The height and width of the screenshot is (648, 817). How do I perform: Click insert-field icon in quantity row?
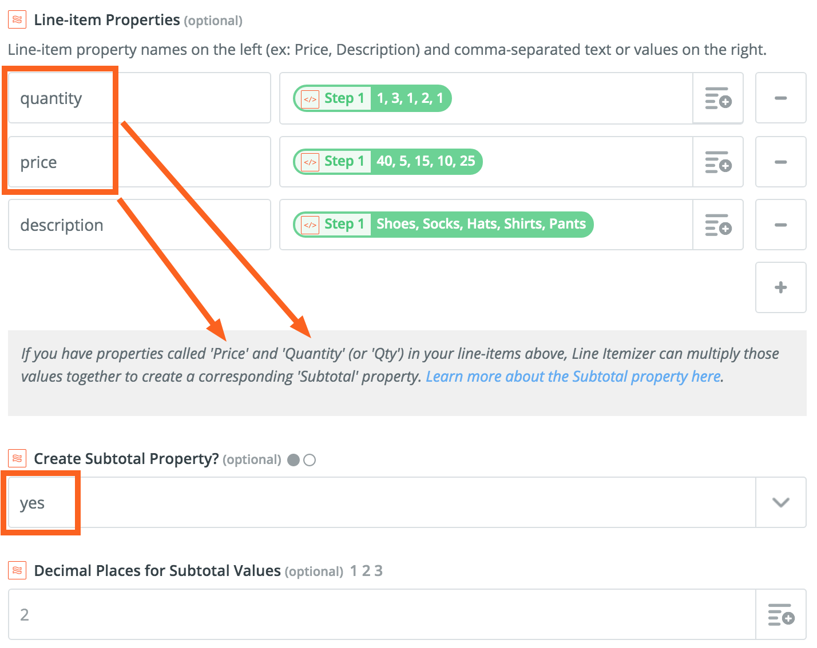click(718, 98)
